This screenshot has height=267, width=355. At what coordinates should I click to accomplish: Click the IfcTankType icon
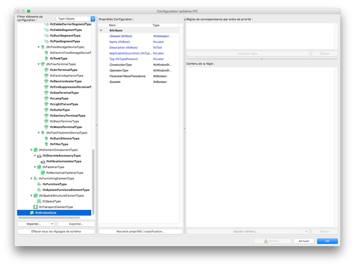[x=47, y=58]
